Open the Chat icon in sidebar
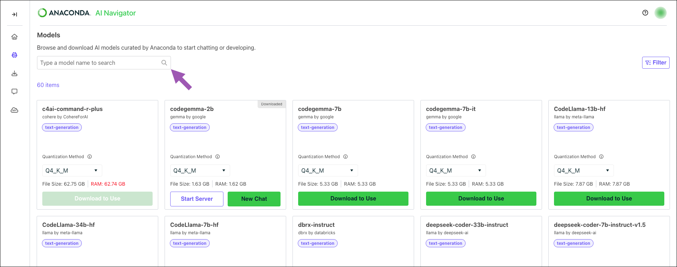This screenshot has height=267, width=677. 14,92
